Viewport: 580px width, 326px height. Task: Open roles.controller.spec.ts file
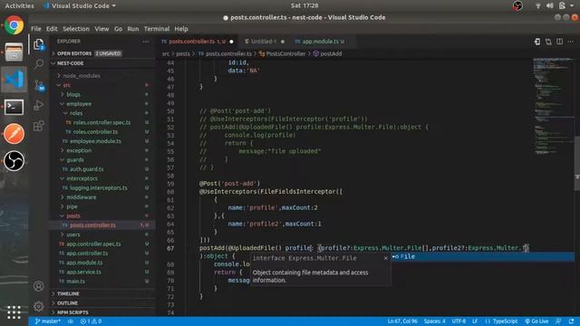coord(101,122)
